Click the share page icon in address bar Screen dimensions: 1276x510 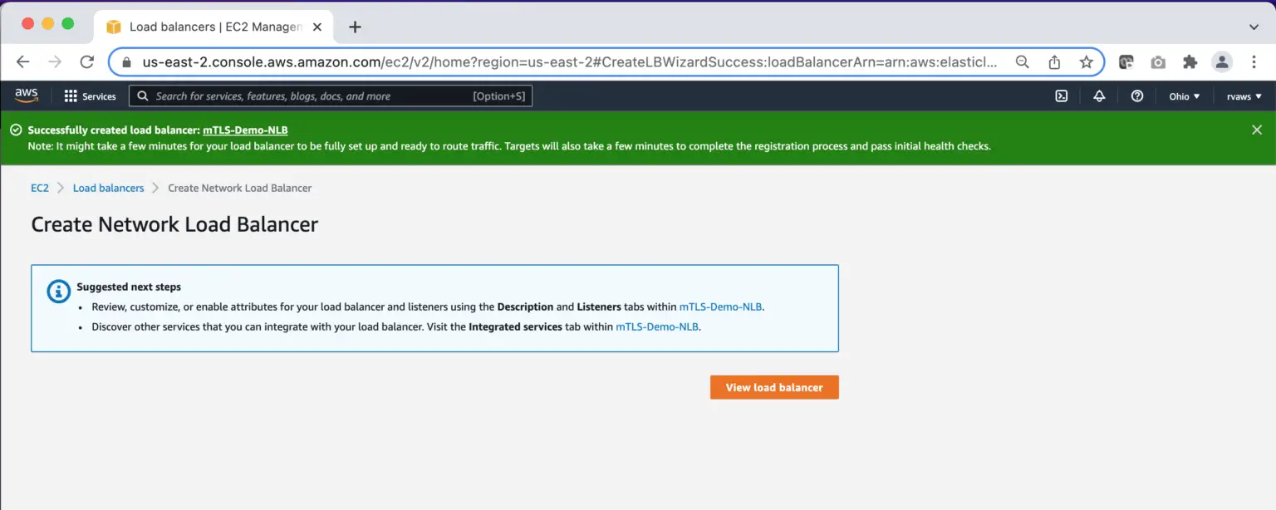click(x=1054, y=61)
